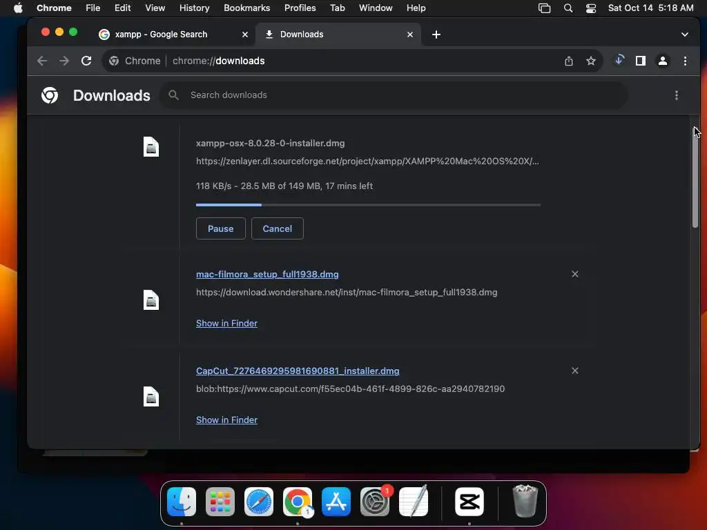707x530 pixels.
Task: Click the date and time in menu bar
Action: click(x=650, y=8)
